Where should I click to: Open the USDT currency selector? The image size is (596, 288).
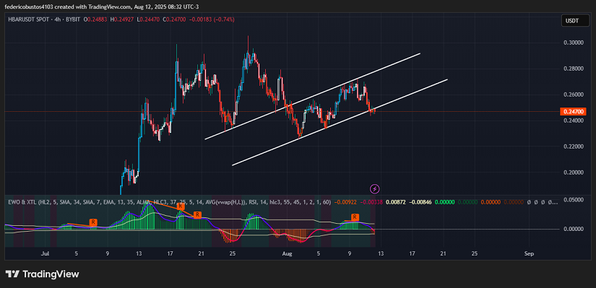click(575, 21)
